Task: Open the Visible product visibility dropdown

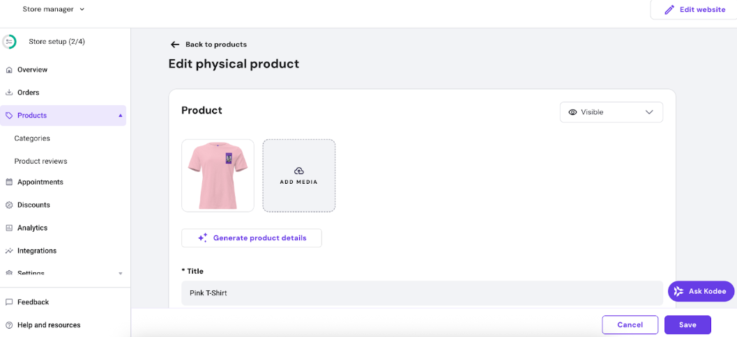Action: (x=611, y=112)
